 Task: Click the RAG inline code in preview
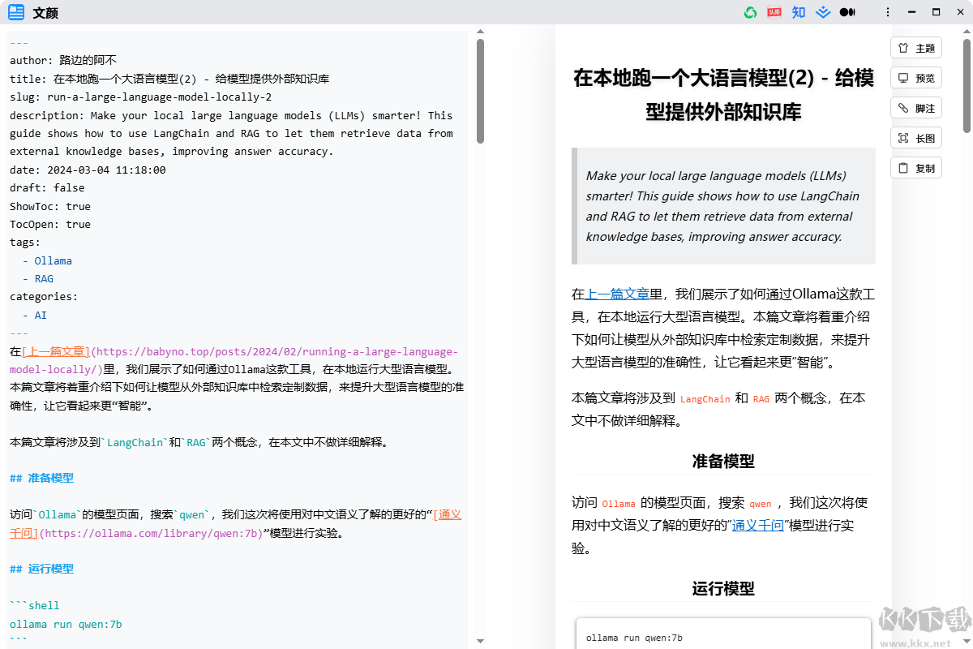click(x=761, y=399)
